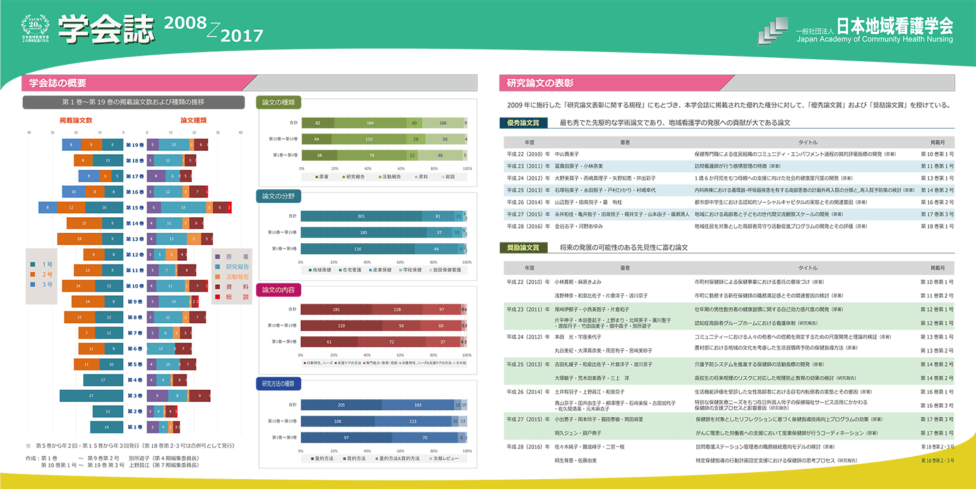This screenshot has height=489, width=976.
Task: Click the 論文の内容 chart label
Action: (278, 290)
